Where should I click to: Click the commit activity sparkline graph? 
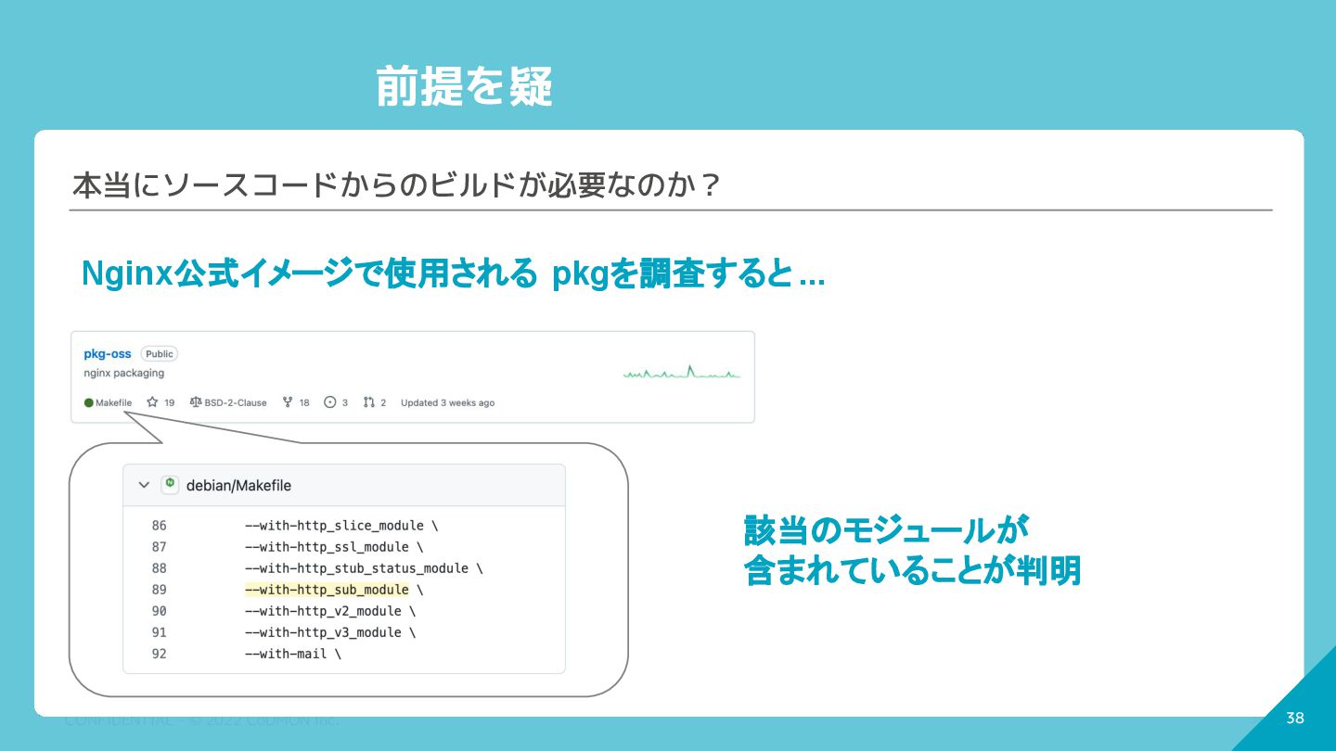(x=682, y=373)
